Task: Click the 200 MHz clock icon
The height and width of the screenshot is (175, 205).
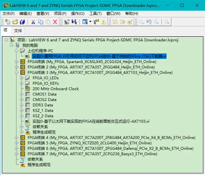Action: click(x=28, y=89)
